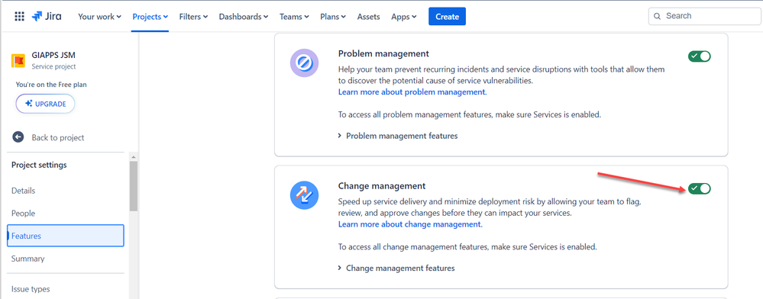The height and width of the screenshot is (299, 763).
Task: Click the GIAPPS JSM project avatar icon
Action: click(x=18, y=60)
